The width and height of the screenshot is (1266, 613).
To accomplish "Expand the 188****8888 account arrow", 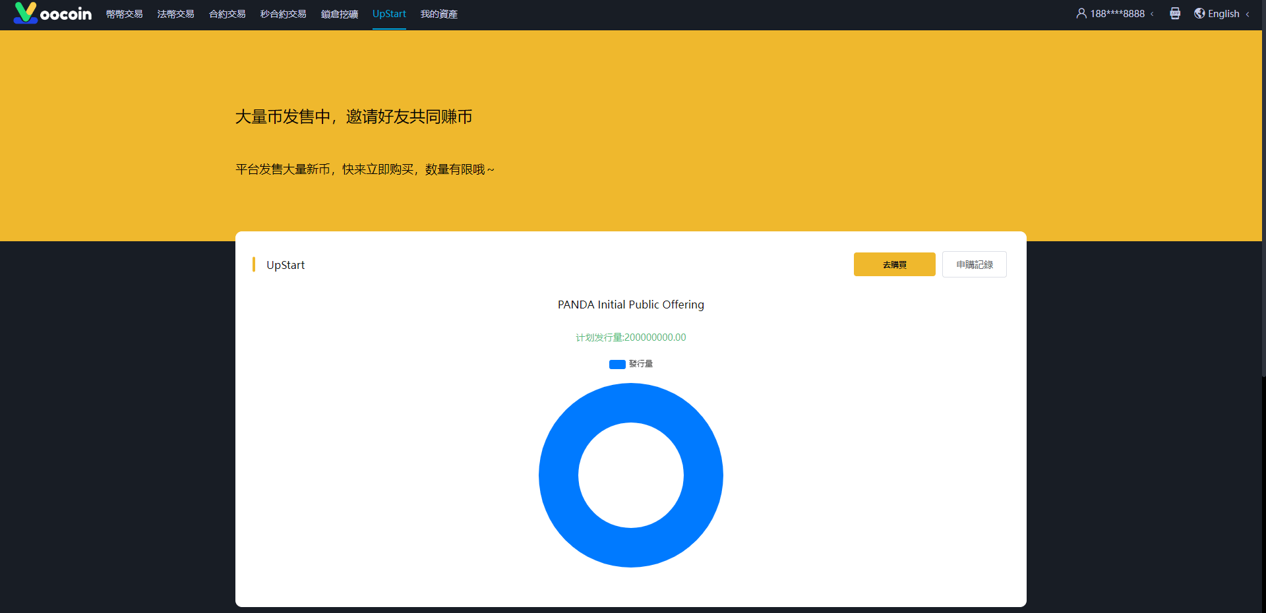I will [x=1152, y=14].
